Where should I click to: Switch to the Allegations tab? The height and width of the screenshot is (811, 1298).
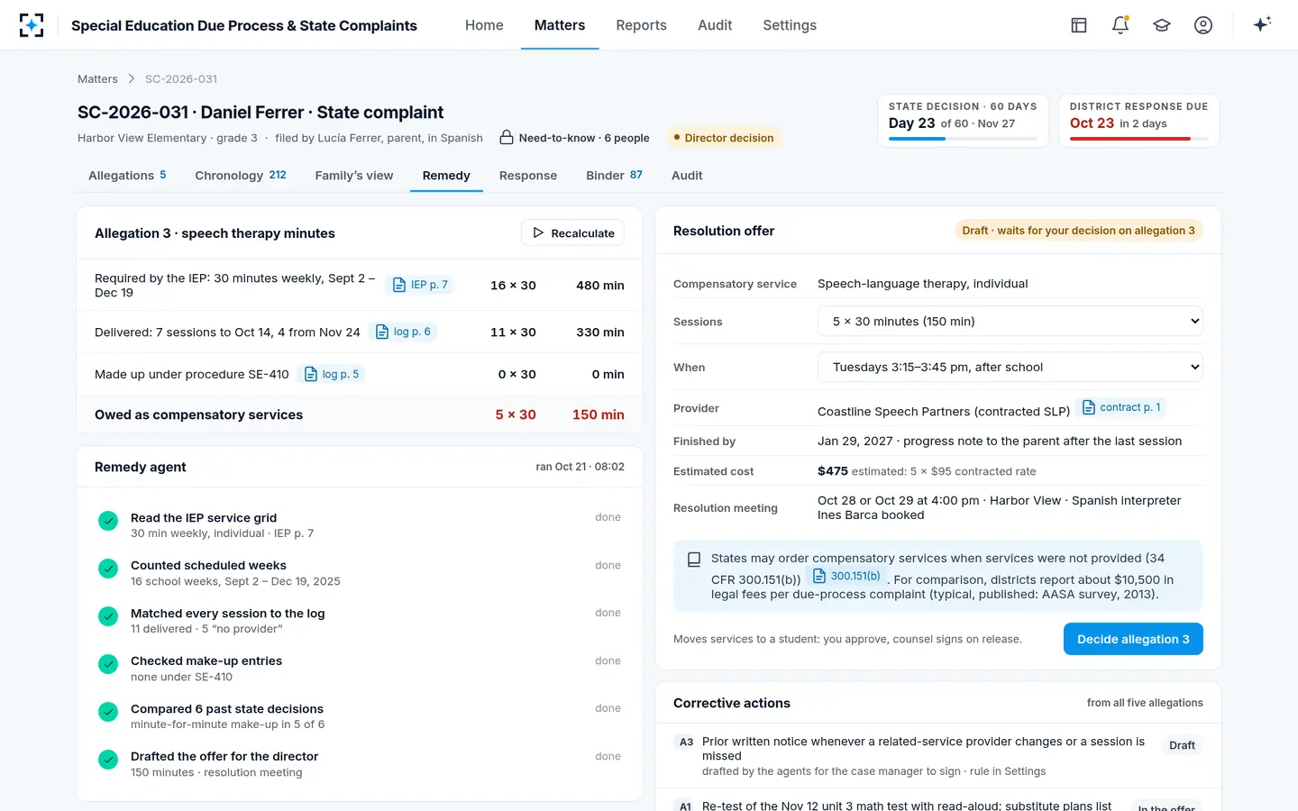pos(127,176)
